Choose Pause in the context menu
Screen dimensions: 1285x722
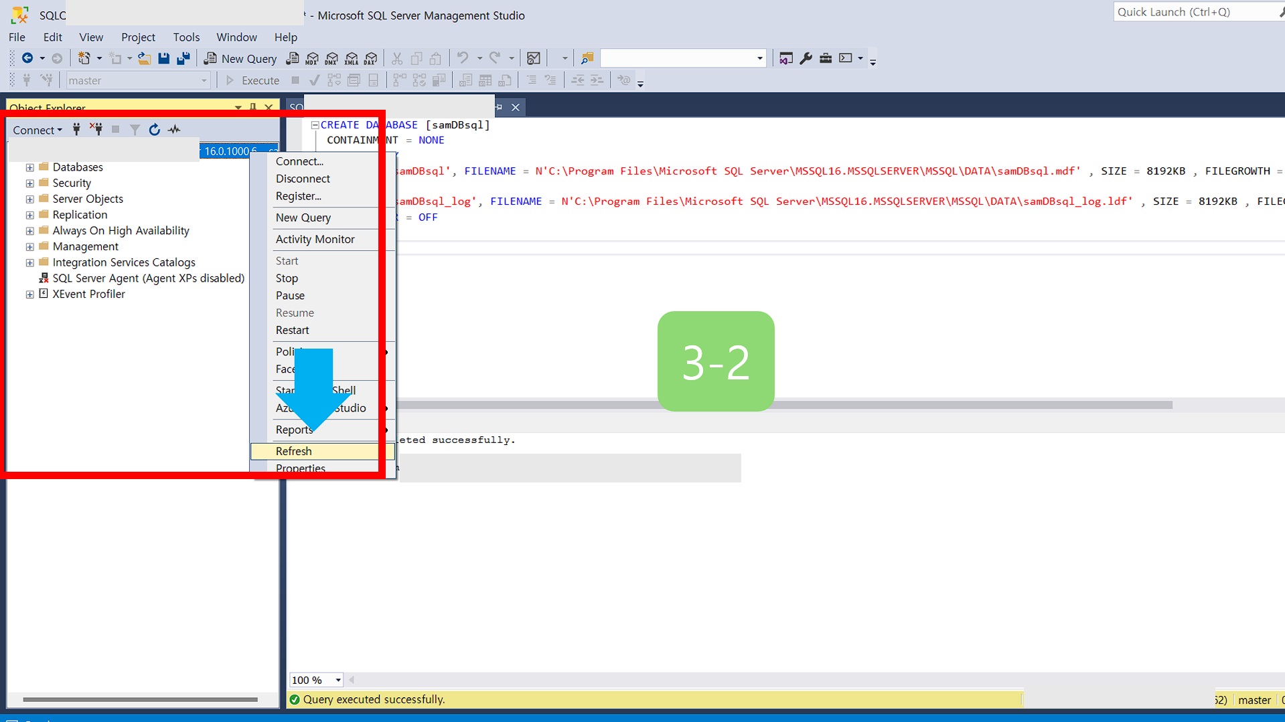(323, 295)
